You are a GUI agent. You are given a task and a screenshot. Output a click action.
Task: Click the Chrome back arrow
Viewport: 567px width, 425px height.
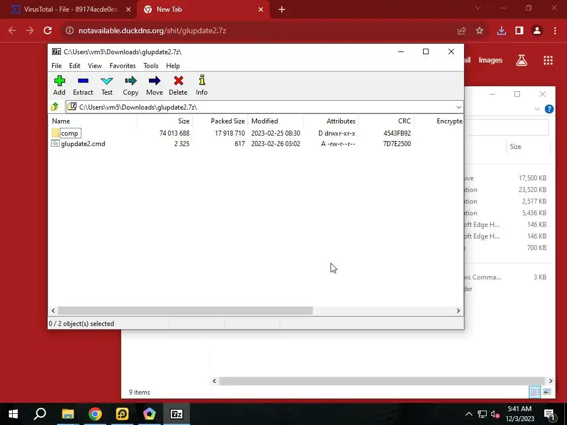click(x=12, y=31)
